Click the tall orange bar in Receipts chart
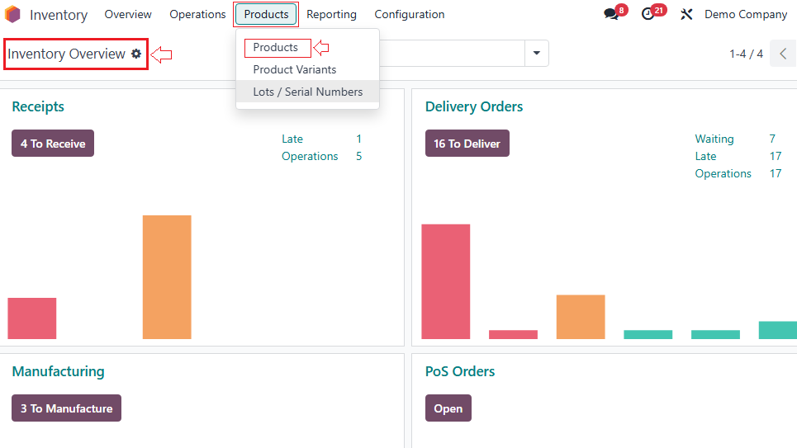 click(167, 276)
